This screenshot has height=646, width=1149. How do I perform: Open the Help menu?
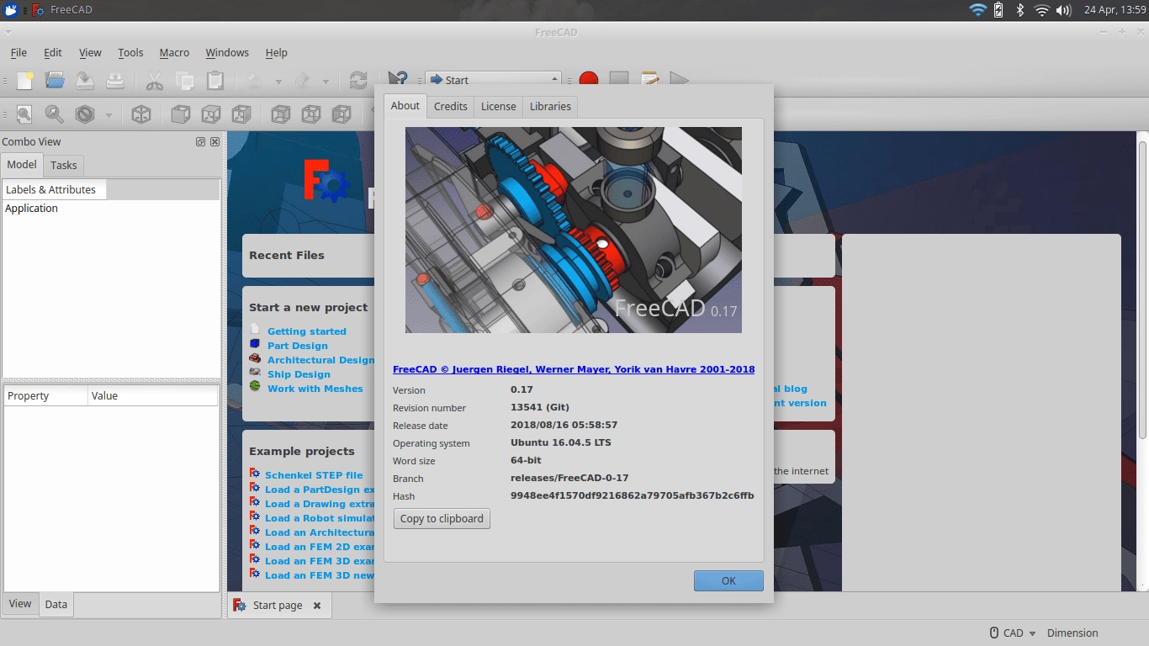276,52
